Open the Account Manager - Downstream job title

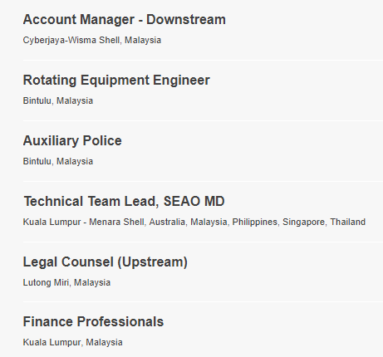tap(125, 20)
